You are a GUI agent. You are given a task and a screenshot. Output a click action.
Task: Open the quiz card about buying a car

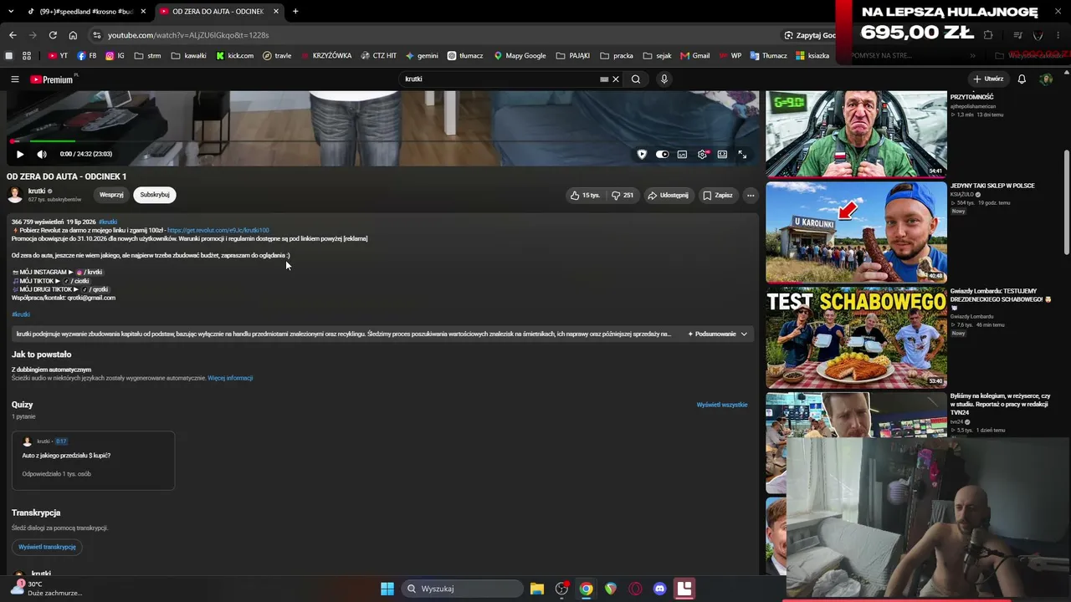pyautogui.click(x=93, y=460)
